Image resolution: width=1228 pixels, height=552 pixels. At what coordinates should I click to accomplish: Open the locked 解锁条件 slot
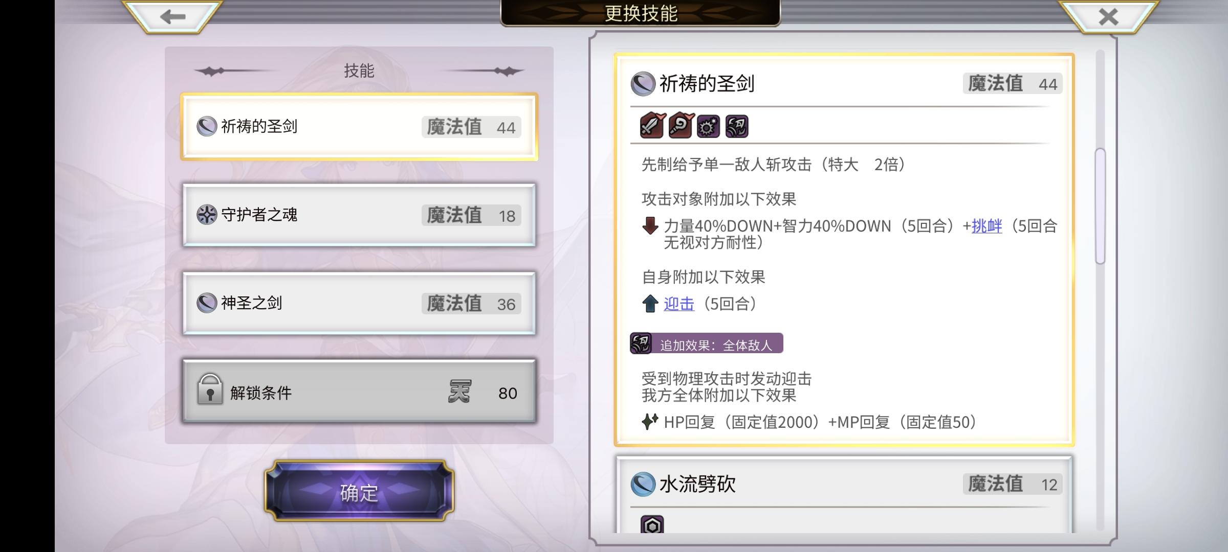click(359, 392)
